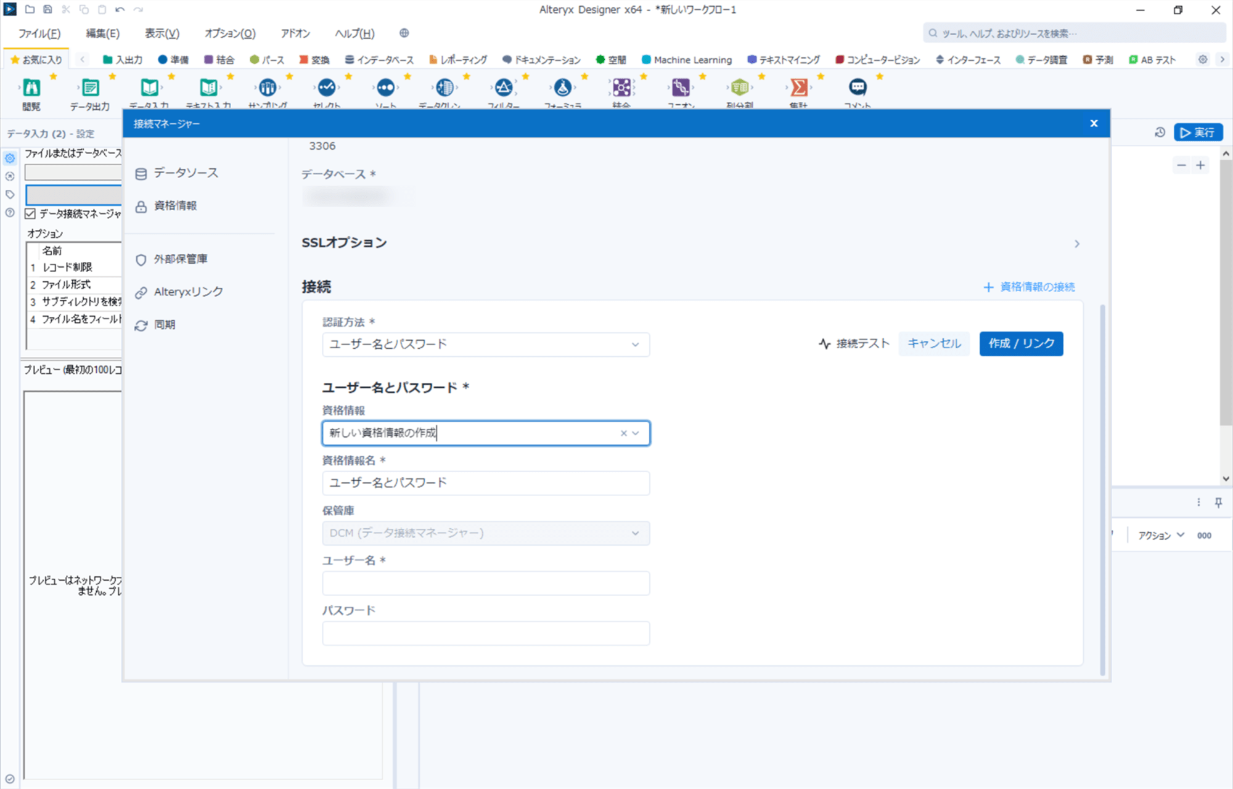The width and height of the screenshot is (1233, 789).
Task: Open データソース in connection manager sidebar
Action: [177, 173]
